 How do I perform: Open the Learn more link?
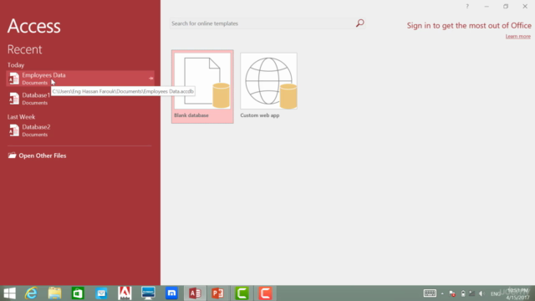[x=518, y=36]
